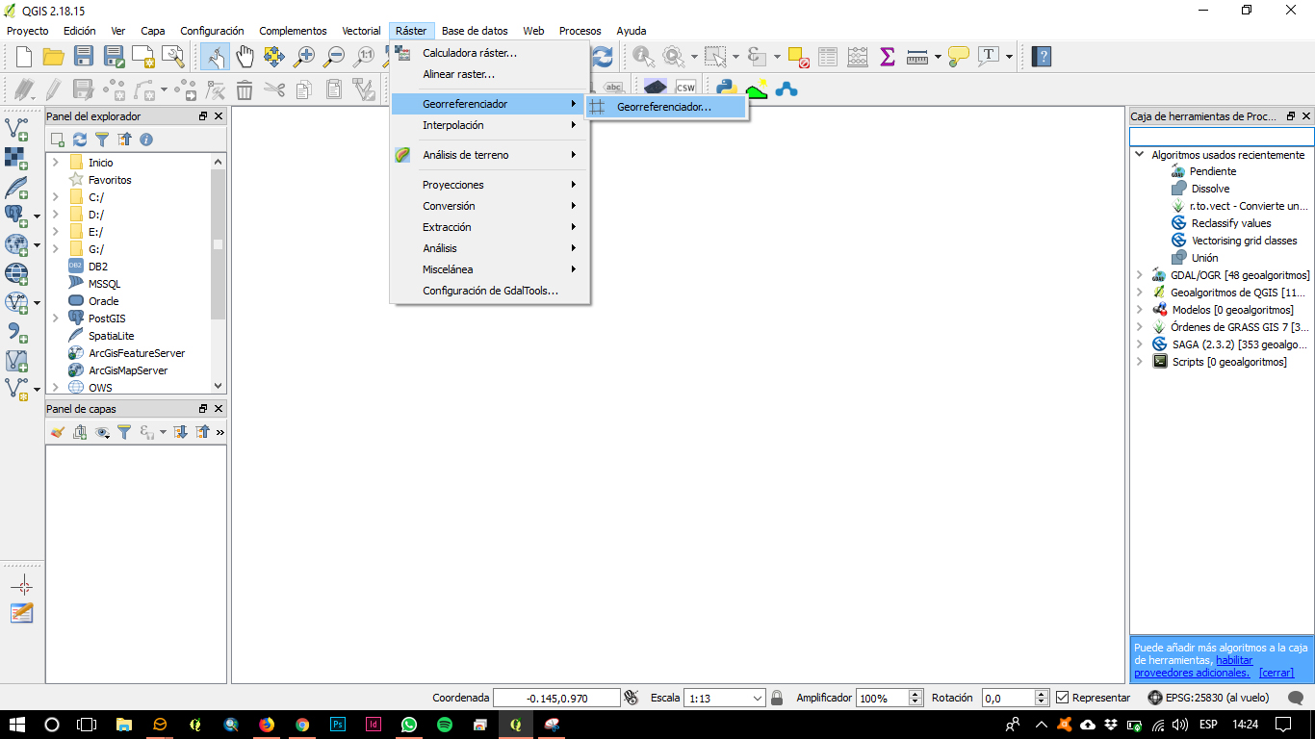Select the Reclassify values algorithm
The width and height of the screenshot is (1315, 739).
(x=1231, y=223)
